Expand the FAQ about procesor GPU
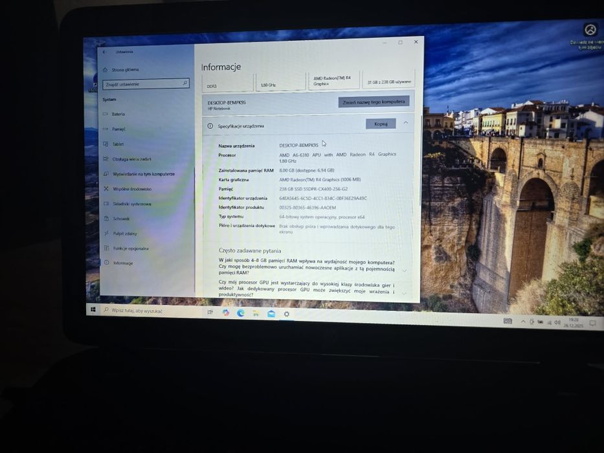Screen dimensions: 604x453 click(405, 293)
